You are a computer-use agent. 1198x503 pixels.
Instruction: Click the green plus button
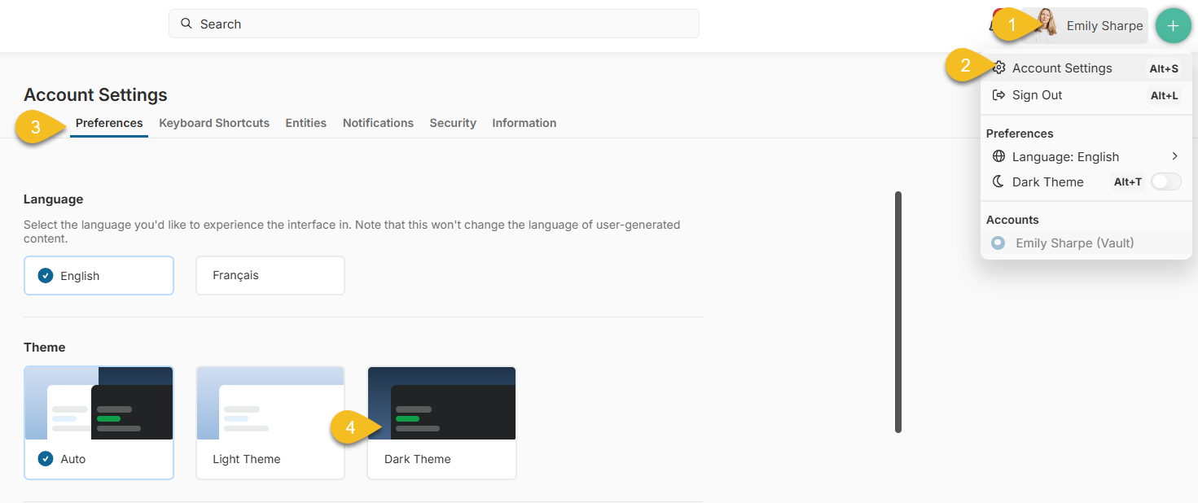[x=1173, y=25]
